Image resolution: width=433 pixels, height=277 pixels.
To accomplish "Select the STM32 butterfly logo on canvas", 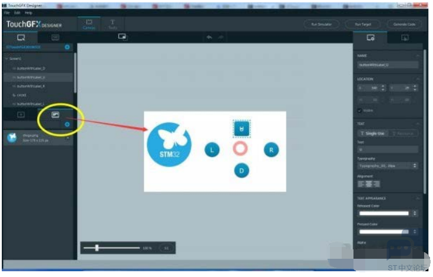I will pyautogui.click(x=169, y=145).
